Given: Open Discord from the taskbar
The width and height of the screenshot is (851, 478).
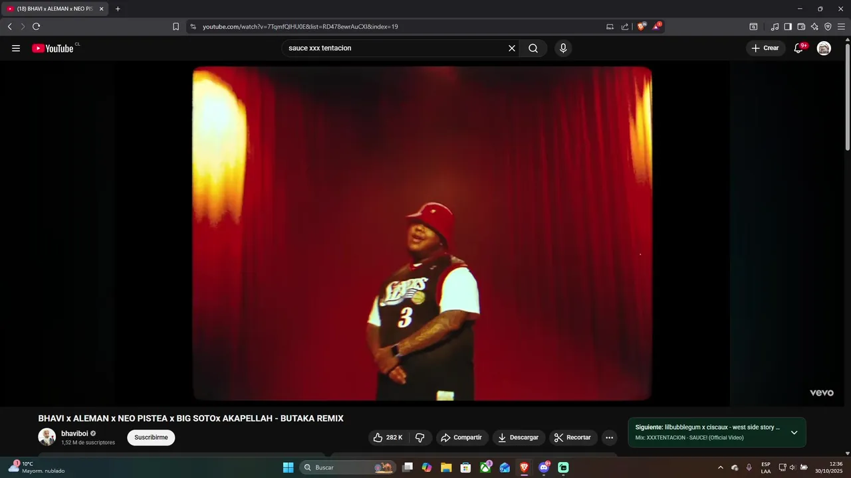Looking at the screenshot, I should 544,467.
